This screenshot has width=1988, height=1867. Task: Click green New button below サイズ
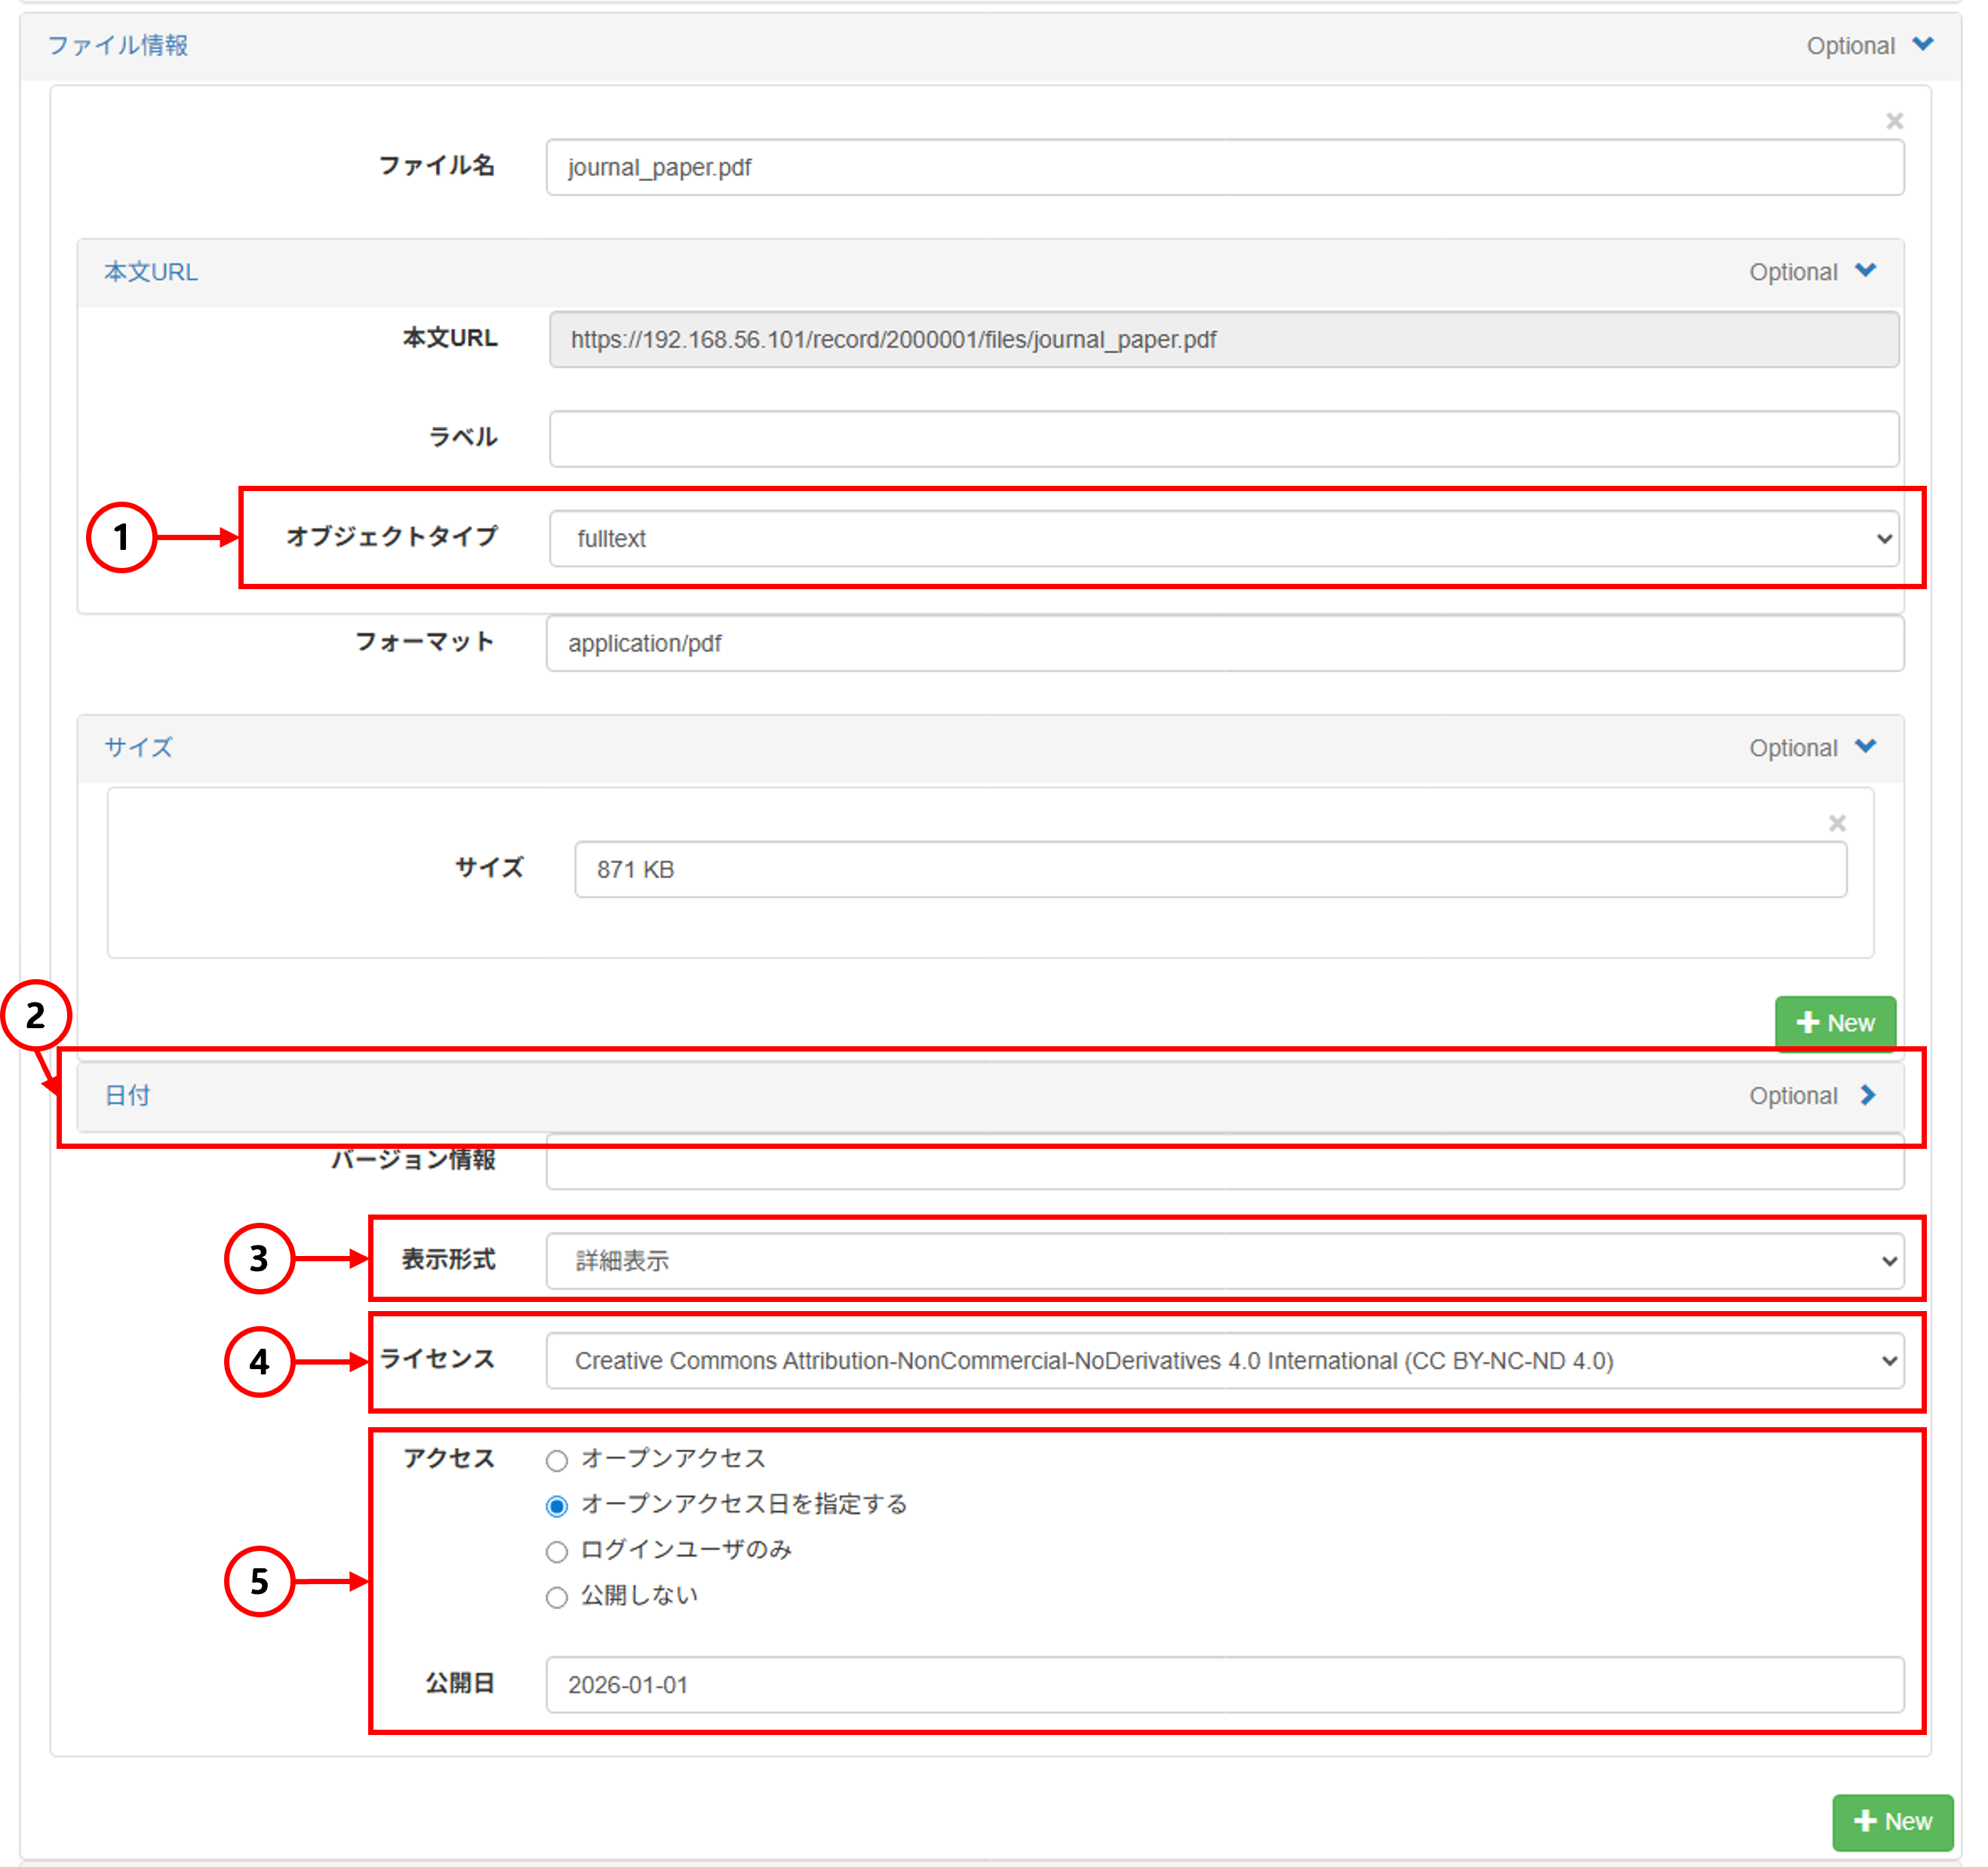point(1835,1023)
